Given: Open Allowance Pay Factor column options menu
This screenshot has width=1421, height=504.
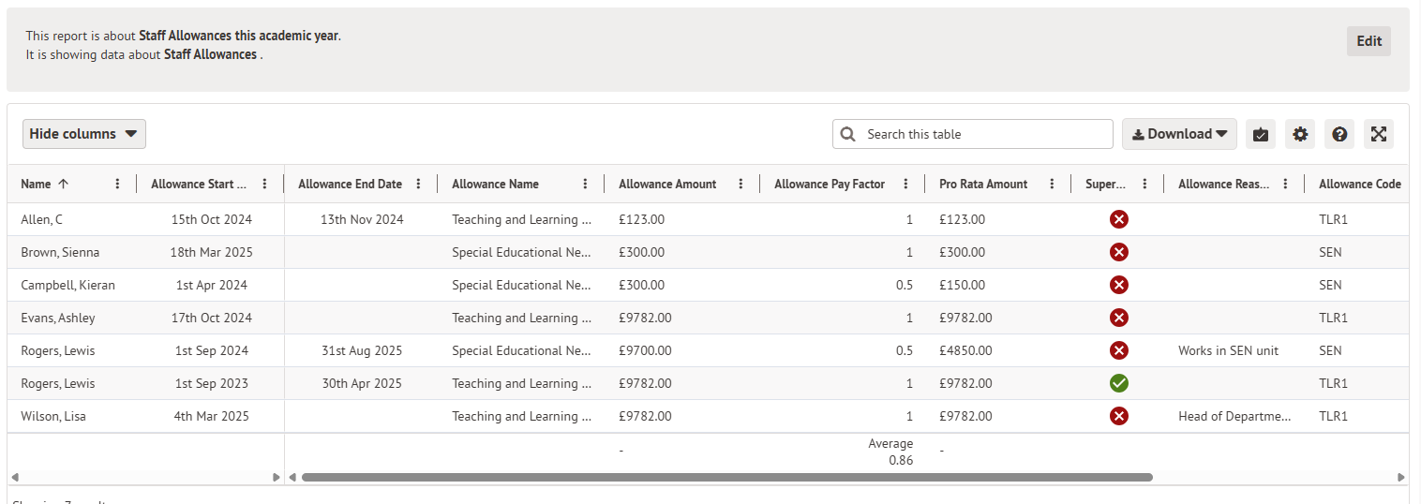Looking at the screenshot, I should 905,185.
